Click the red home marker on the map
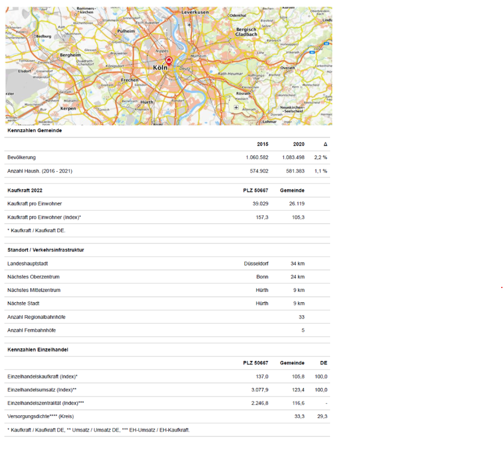Image resolution: width=503 pixels, height=449 pixels. 168,60
